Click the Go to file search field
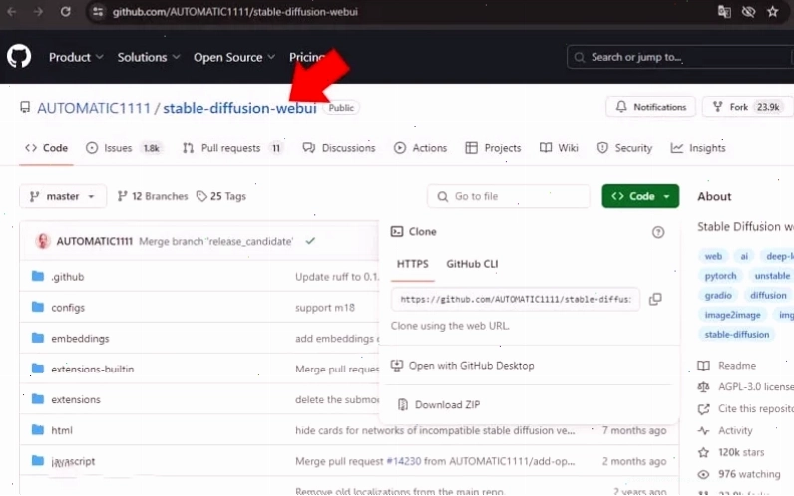Viewport: 794px width, 496px height. click(x=509, y=196)
